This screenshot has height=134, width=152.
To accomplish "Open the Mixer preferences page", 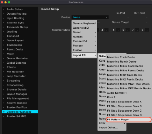I will coord(10,54).
